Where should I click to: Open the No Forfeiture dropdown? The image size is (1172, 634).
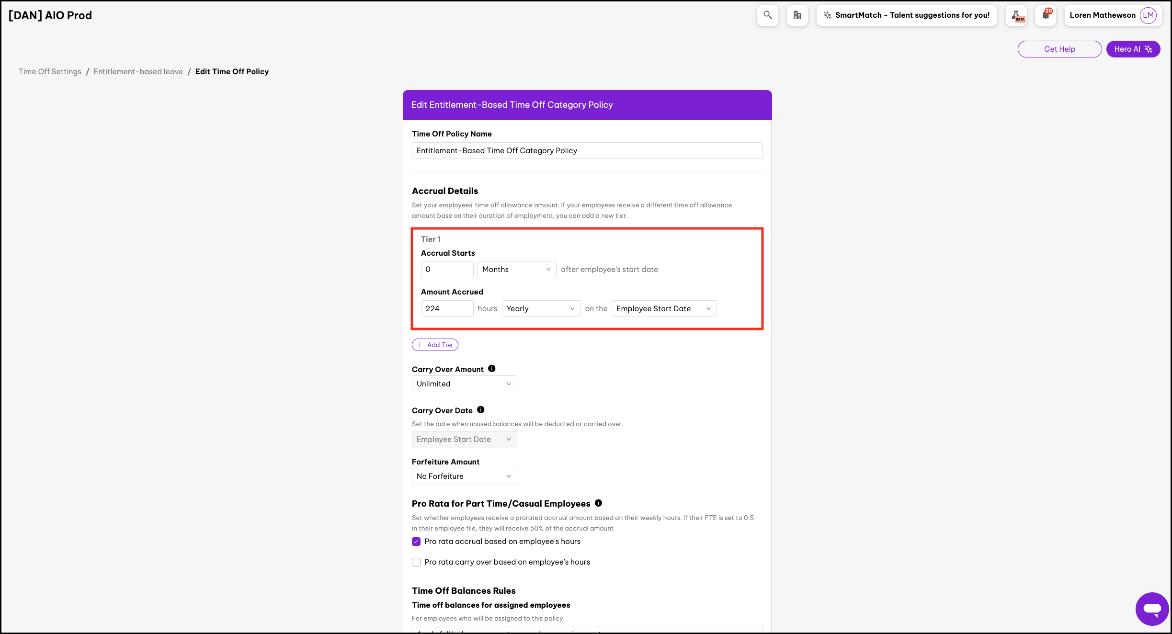click(x=464, y=476)
